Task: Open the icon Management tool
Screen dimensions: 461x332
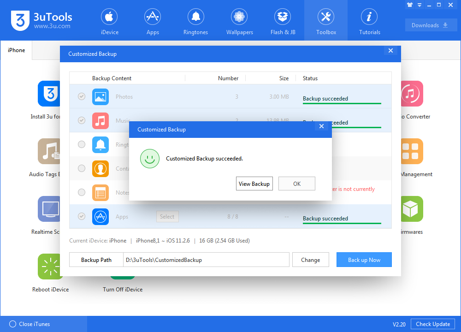Action: click(x=412, y=151)
